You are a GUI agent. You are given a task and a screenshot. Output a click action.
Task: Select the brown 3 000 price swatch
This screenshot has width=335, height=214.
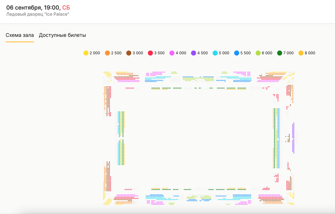tap(129, 53)
